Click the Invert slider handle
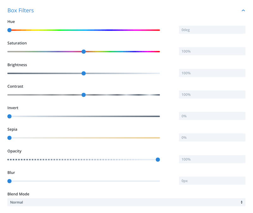Viewport: 253px width, 213px height. click(9, 116)
